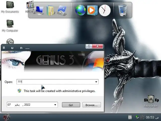Open the My Computer desktop icon
This screenshot has width=161, height=121.
(10, 25)
